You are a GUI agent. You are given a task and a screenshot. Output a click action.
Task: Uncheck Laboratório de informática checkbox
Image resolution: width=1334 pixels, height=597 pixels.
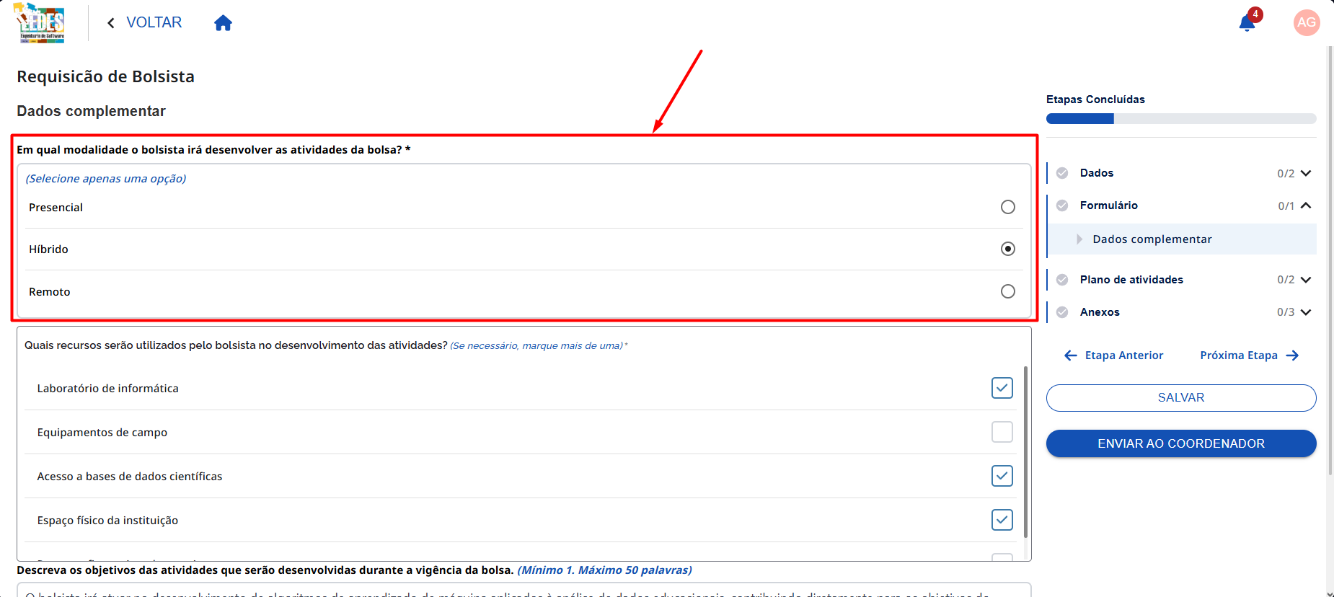point(1002,388)
